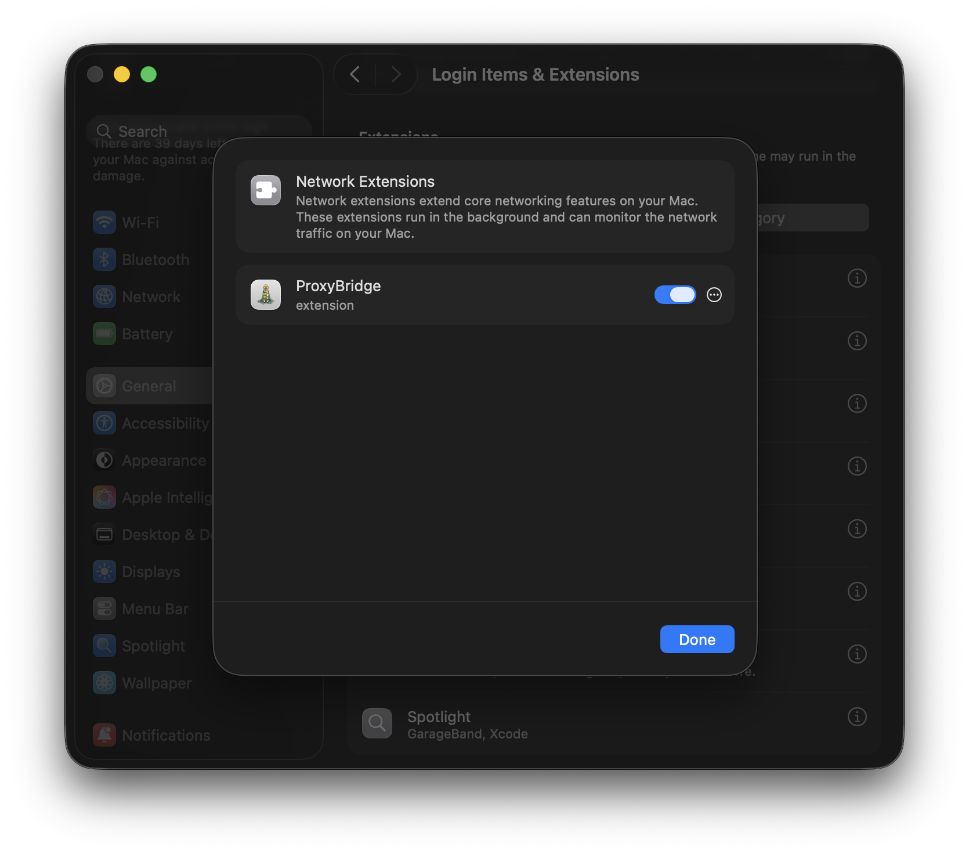Click the Done button

(697, 639)
